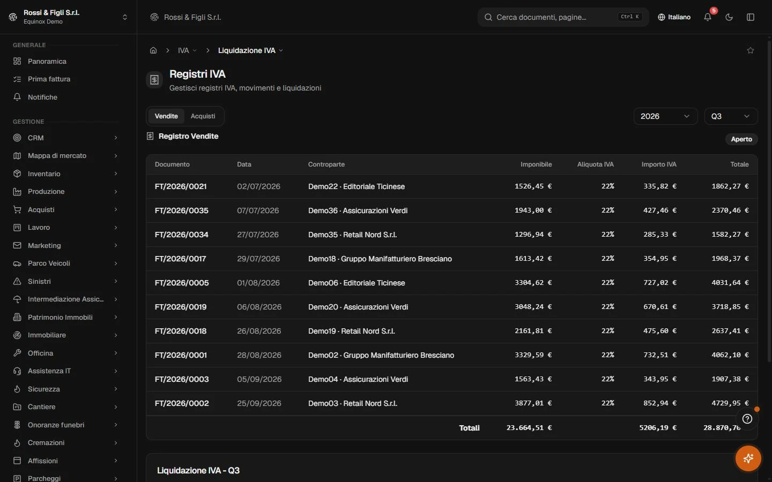Click the Cremazioni flame icon
Viewport: 772px width, 482px height.
[x=17, y=443]
